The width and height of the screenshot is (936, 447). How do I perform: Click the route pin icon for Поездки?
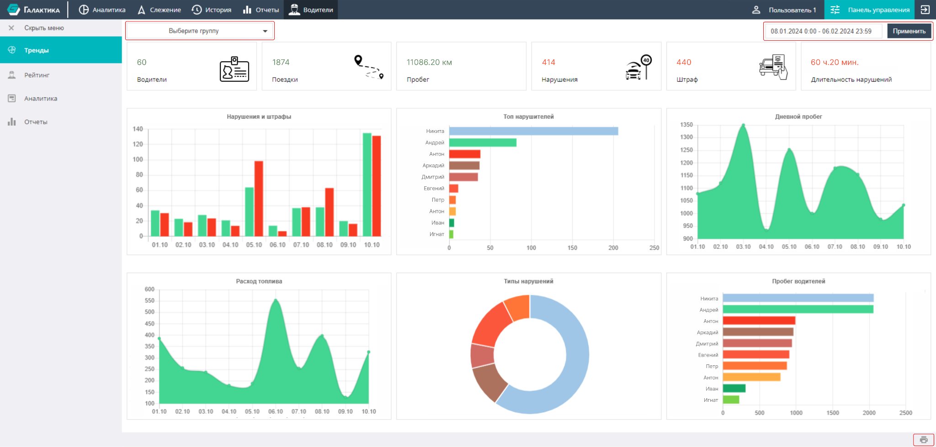click(x=369, y=67)
